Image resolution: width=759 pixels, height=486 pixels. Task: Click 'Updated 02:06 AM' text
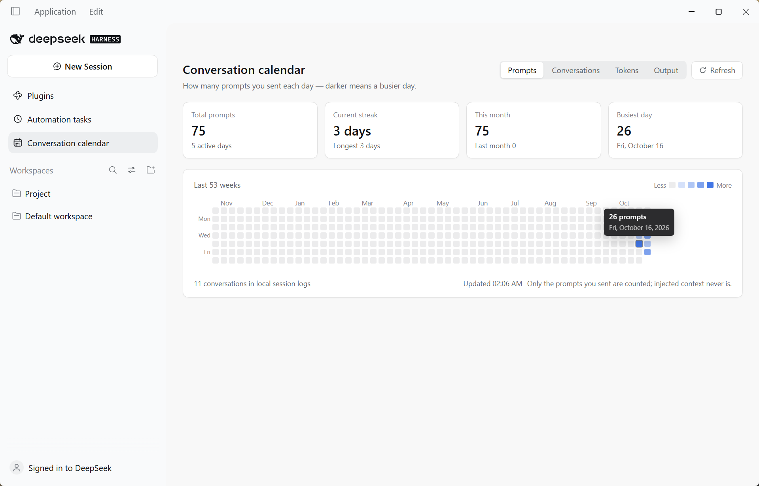[x=492, y=283]
